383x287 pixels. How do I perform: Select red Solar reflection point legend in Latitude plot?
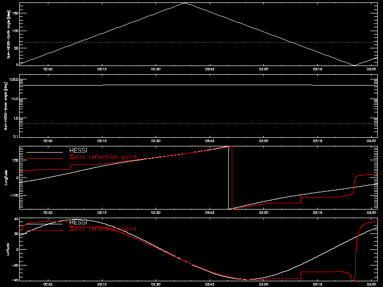tap(103, 229)
